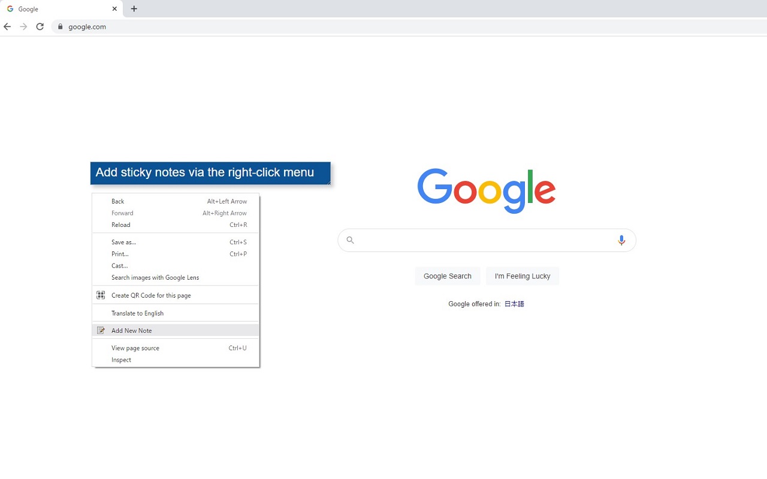Select Translate to English option
This screenshot has width=767, height=479.
coord(137,313)
